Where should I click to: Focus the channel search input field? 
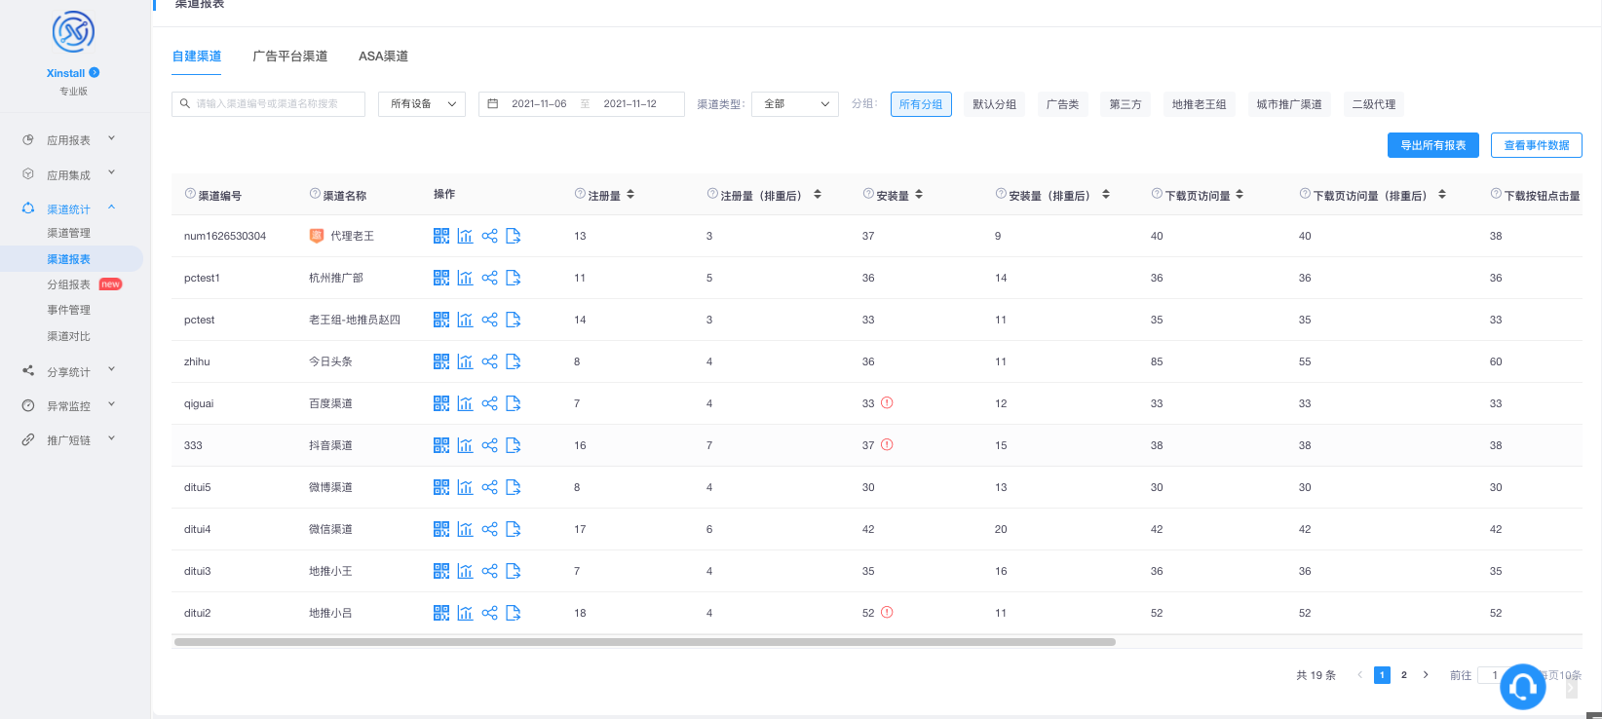click(269, 103)
